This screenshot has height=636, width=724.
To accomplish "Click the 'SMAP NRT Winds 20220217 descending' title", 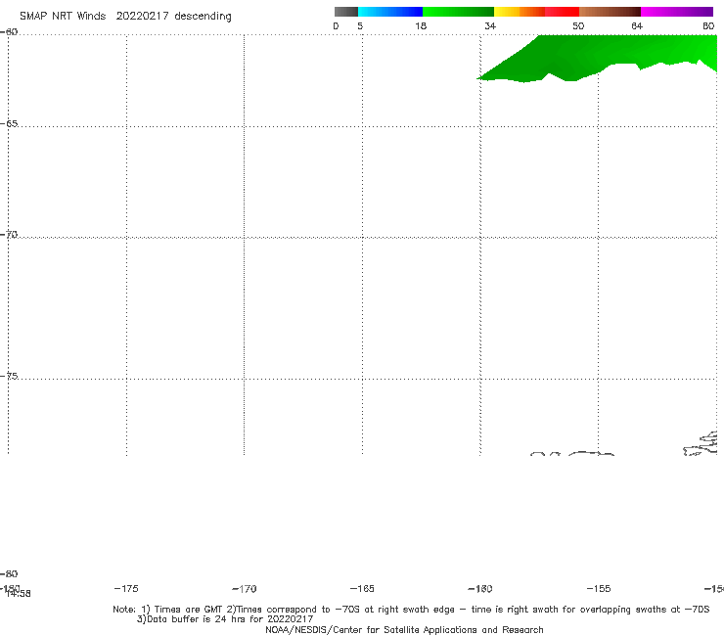I will click(125, 17).
